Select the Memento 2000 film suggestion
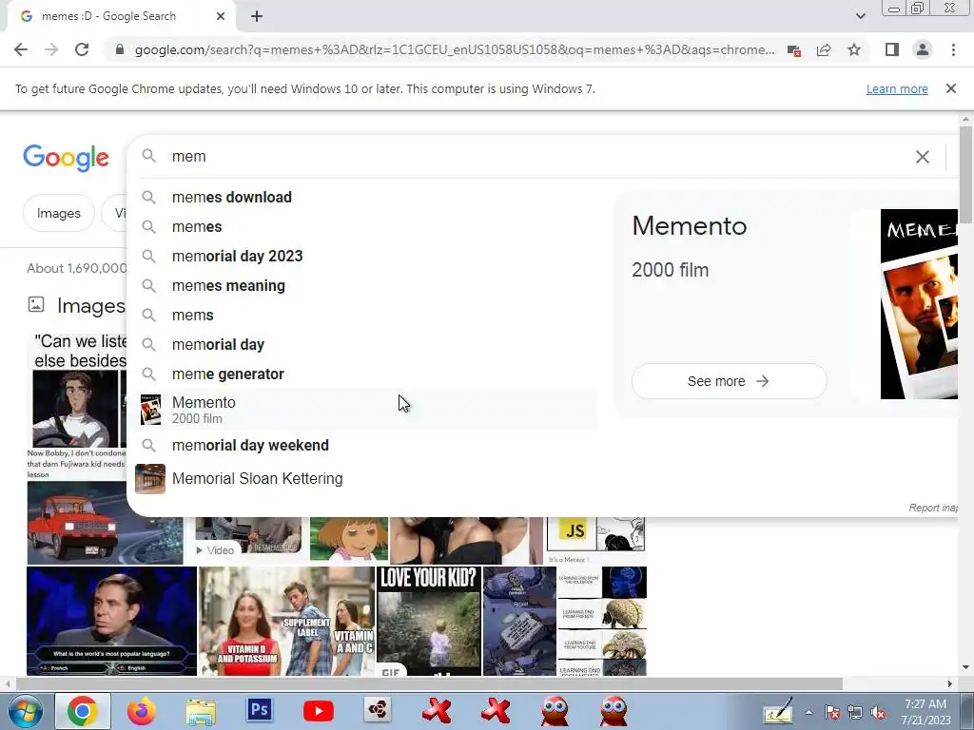 [366, 410]
